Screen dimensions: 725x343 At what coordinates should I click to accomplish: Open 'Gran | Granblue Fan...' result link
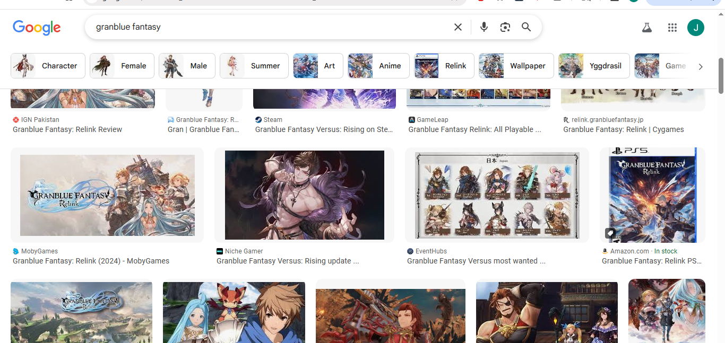(204, 129)
